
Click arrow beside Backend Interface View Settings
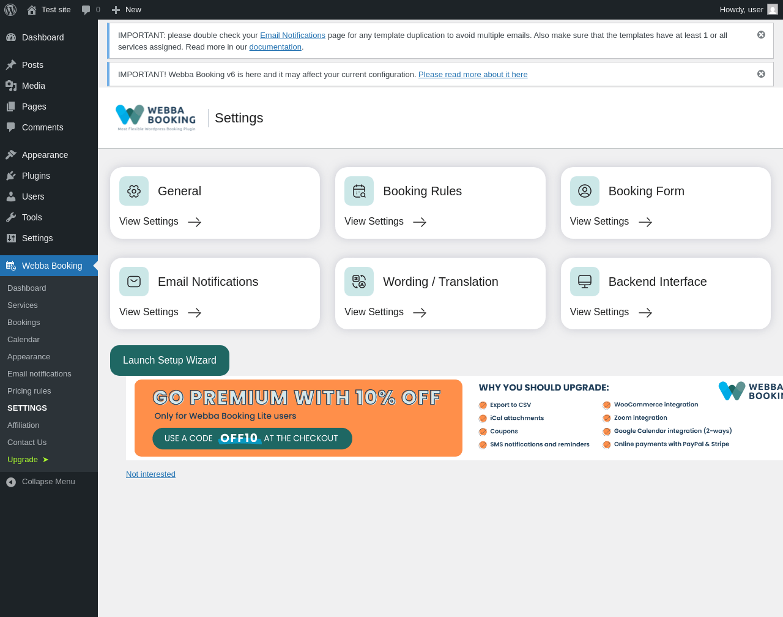[645, 313]
